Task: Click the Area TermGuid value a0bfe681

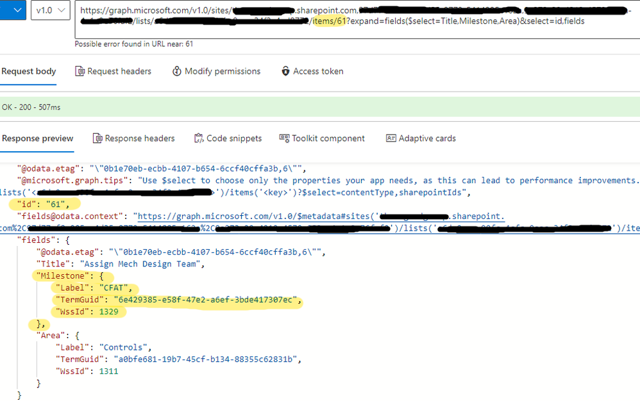Action: tap(205, 359)
